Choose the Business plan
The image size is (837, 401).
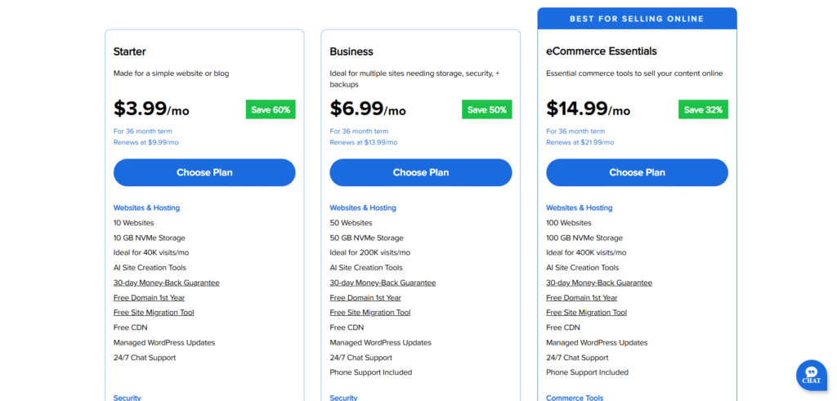pyautogui.click(x=421, y=172)
